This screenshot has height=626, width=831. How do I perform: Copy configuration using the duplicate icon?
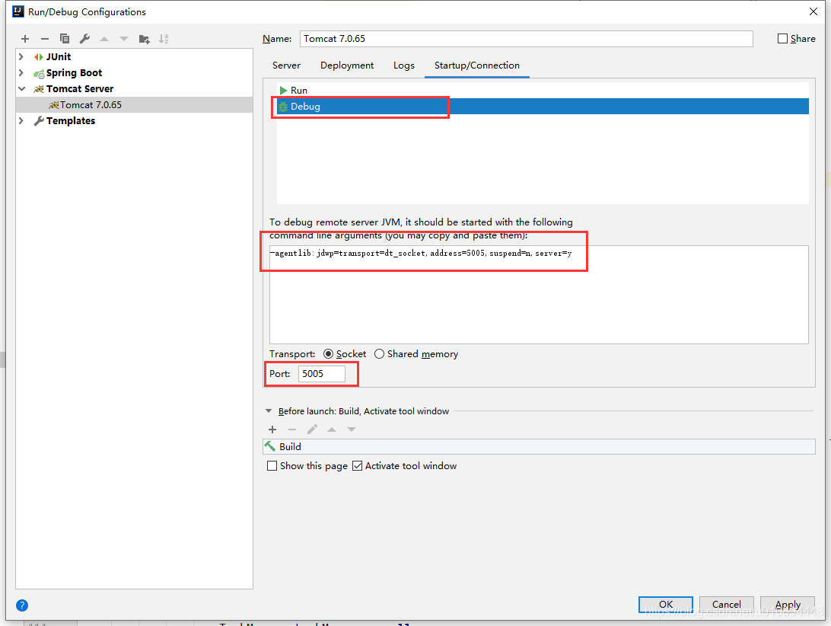(x=65, y=39)
